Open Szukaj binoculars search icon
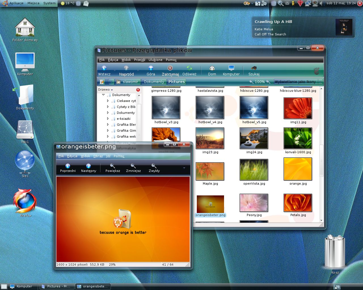The height and width of the screenshot is (290, 363). (x=254, y=68)
